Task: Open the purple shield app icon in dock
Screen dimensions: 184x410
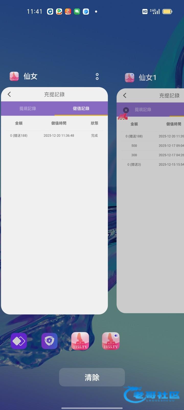Action: pos(50,341)
